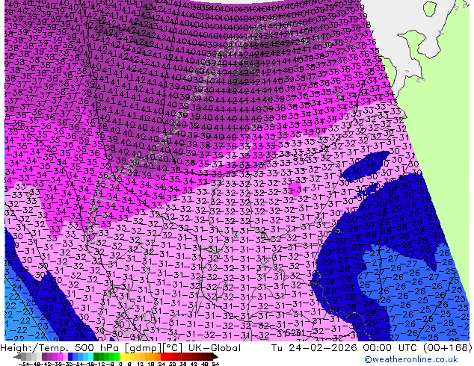Click the bright red legend swatch above 24
Viewport: 474px width, 366px height.
(x=163, y=356)
